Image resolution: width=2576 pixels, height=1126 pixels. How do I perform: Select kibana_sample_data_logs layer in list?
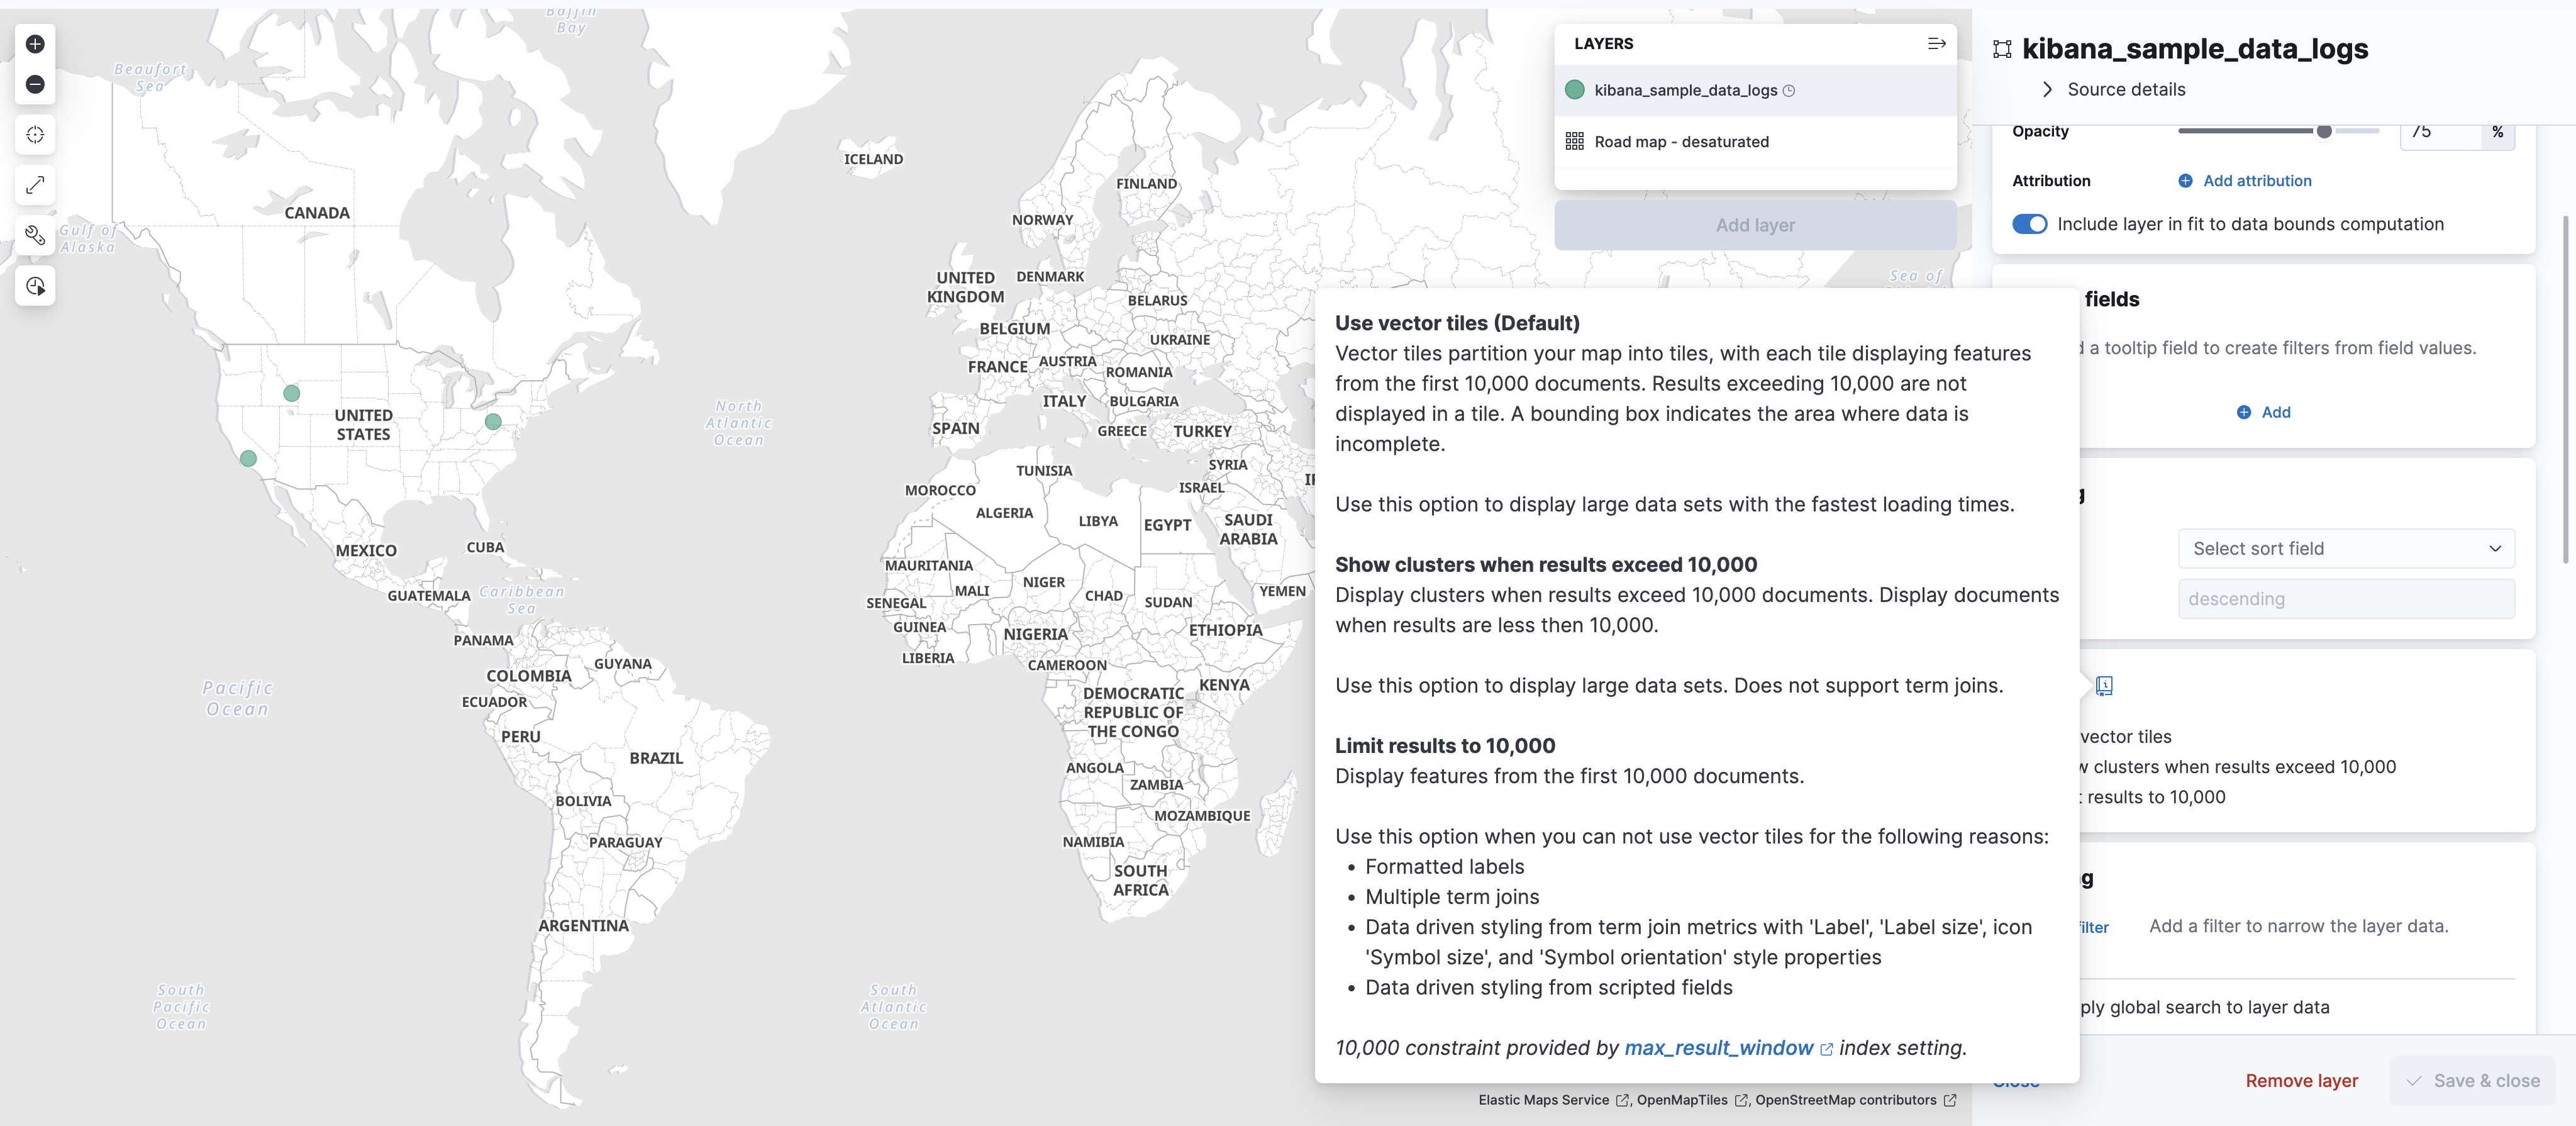[x=1685, y=90]
